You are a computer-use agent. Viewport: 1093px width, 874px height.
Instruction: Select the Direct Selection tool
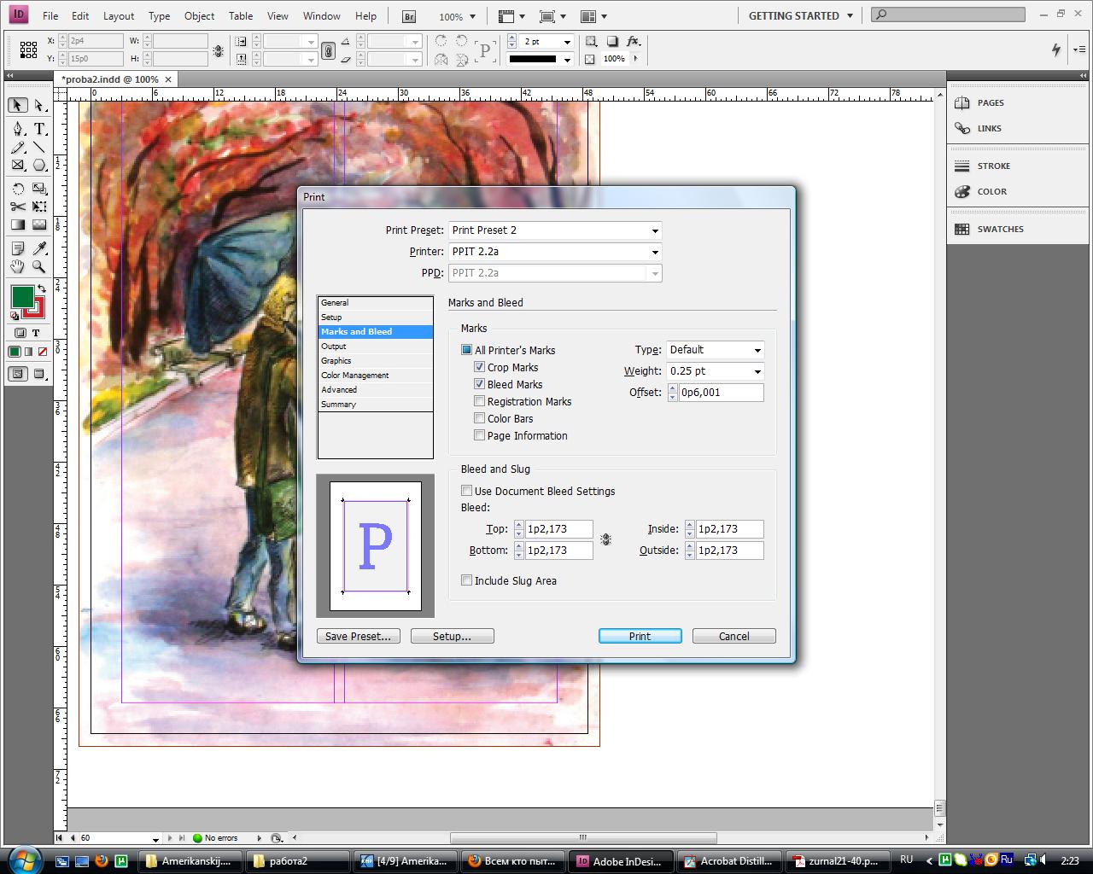(x=39, y=106)
